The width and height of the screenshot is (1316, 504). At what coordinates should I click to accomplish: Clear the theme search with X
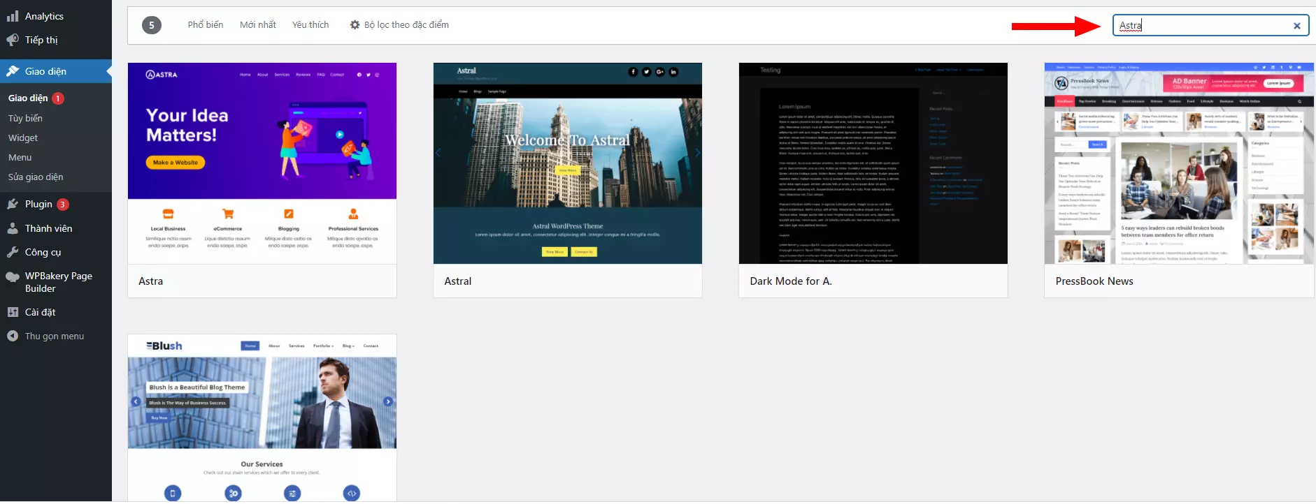tap(1297, 26)
